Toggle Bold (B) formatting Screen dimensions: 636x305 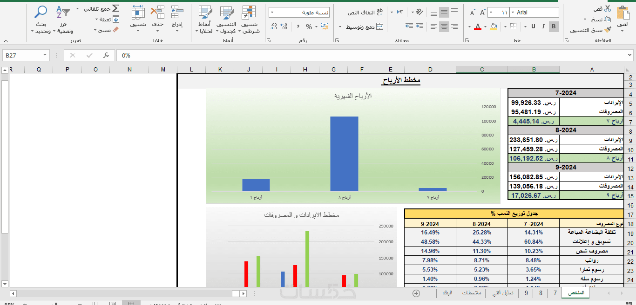coord(554,26)
